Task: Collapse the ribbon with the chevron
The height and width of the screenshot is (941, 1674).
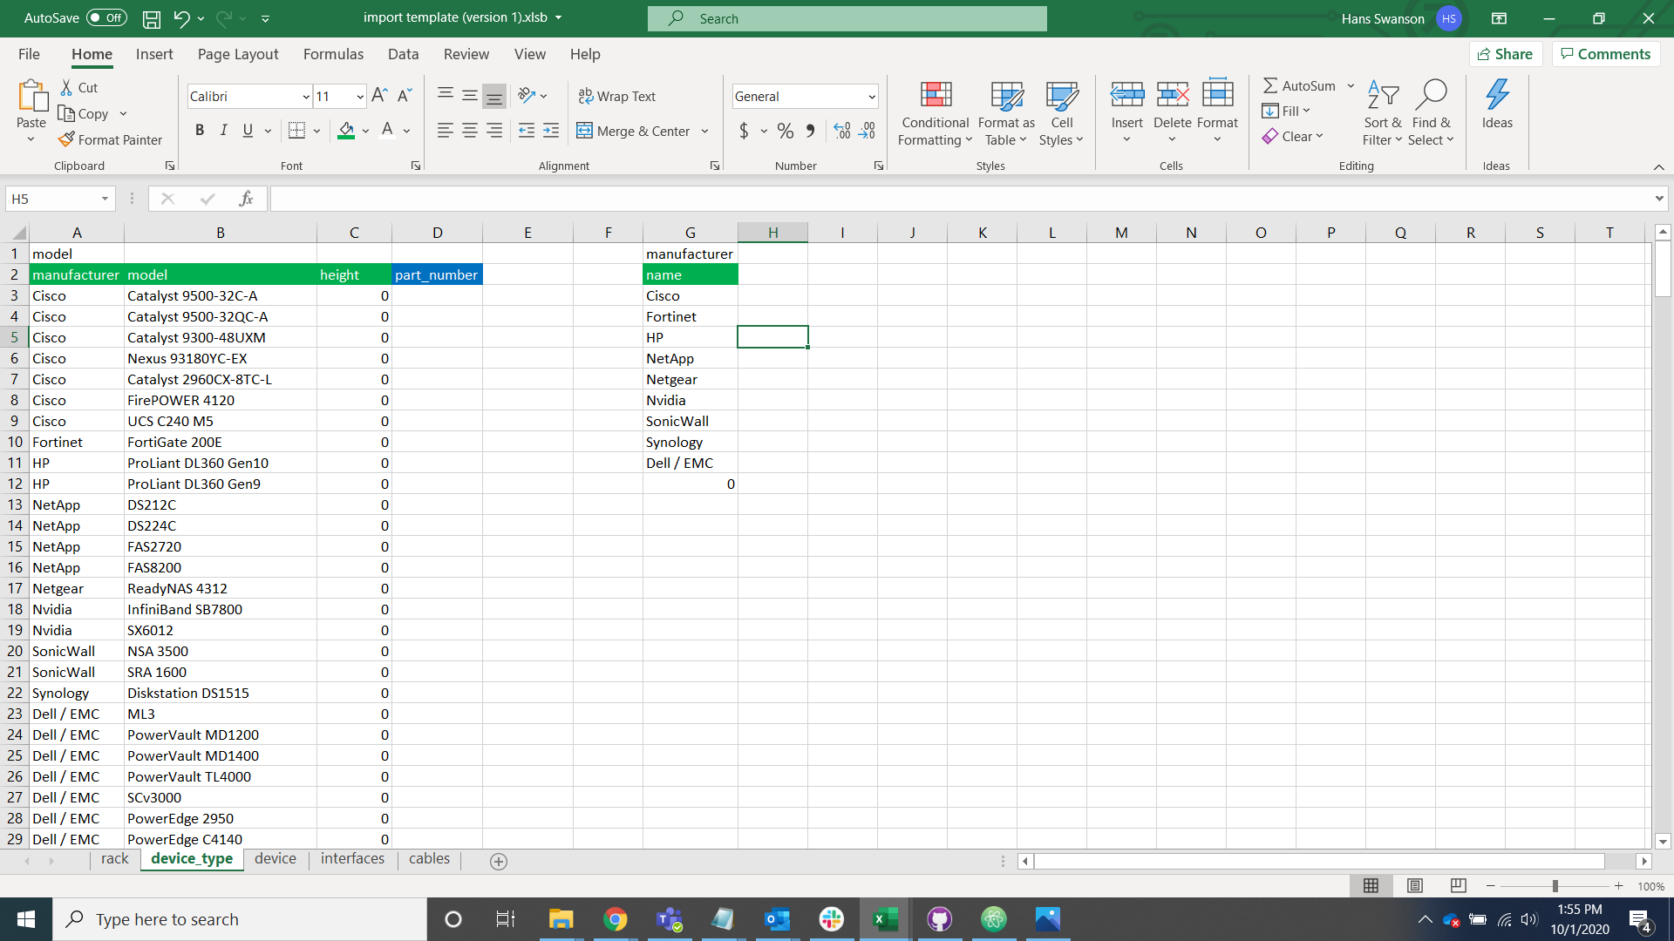Action: coord(1658,166)
